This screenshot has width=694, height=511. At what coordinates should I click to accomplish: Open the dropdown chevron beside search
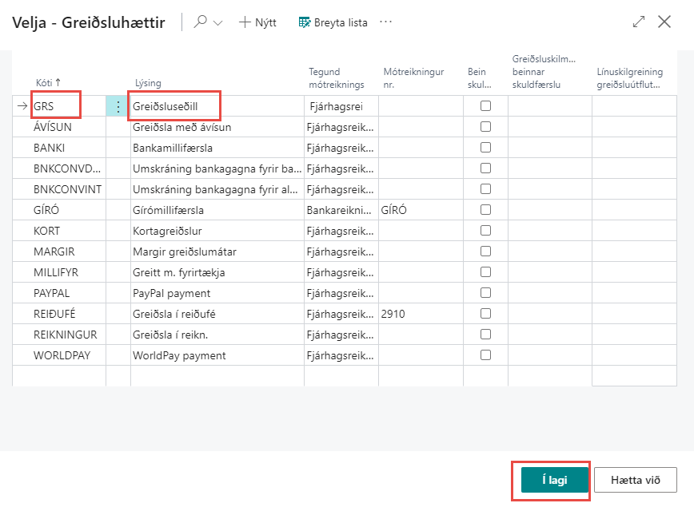217,23
